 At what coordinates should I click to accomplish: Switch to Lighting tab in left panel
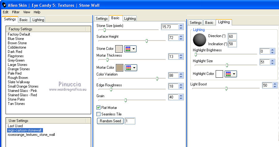38,20
